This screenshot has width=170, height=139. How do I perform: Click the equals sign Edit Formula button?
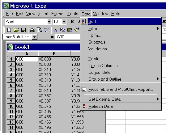point(52,37)
